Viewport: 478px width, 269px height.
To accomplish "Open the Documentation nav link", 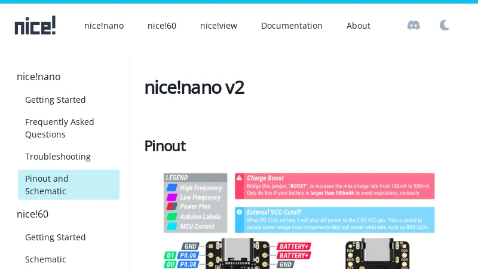I will [292, 25].
